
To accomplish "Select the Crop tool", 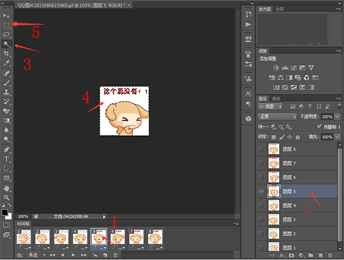I will [x=6, y=53].
